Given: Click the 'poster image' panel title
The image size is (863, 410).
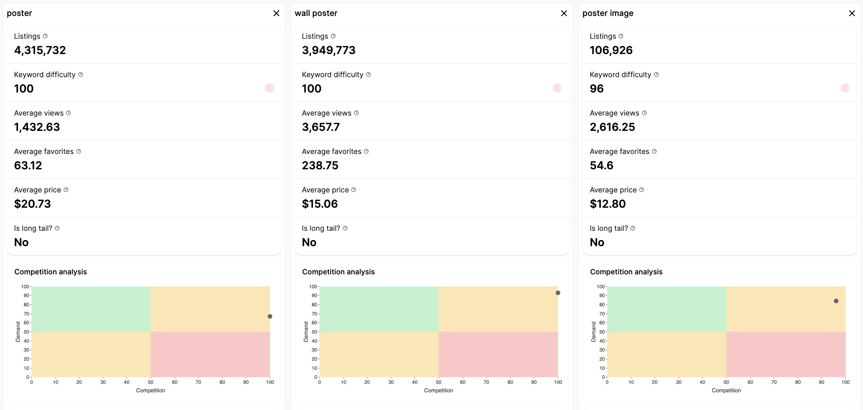Looking at the screenshot, I should coord(608,13).
